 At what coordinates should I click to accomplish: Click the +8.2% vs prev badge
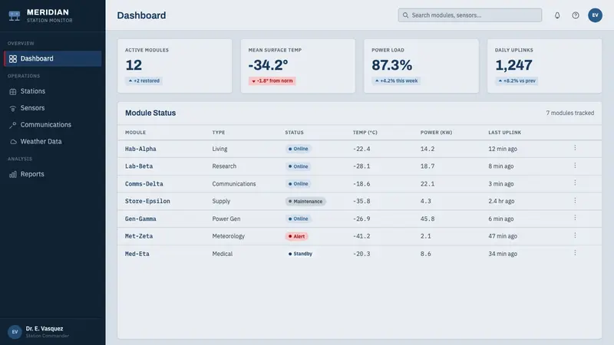[x=517, y=80]
